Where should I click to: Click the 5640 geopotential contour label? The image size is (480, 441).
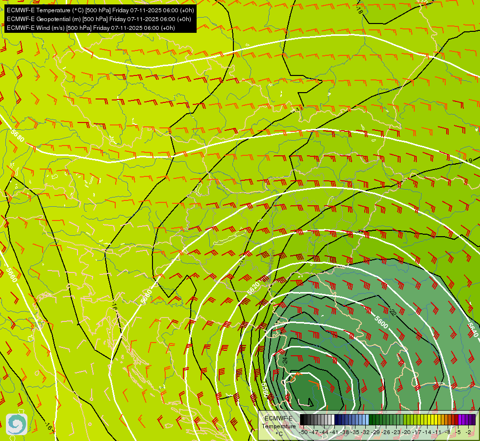(x=473, y=329)
